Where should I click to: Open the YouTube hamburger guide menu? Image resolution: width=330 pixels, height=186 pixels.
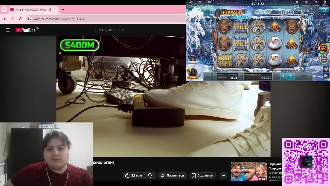pos(8,30)
